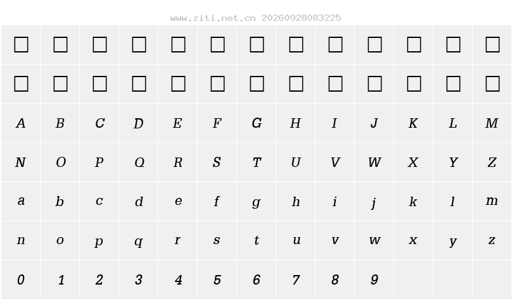Select the uppercase S glyph cell
The width and height of the screenshot is (512, 301).
[217, 163]
